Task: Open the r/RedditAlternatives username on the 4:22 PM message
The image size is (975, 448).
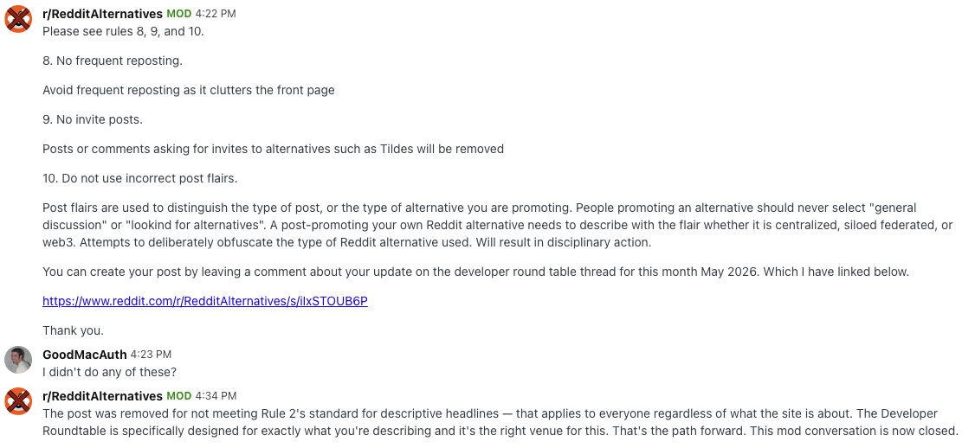Action: coord(102,14)
